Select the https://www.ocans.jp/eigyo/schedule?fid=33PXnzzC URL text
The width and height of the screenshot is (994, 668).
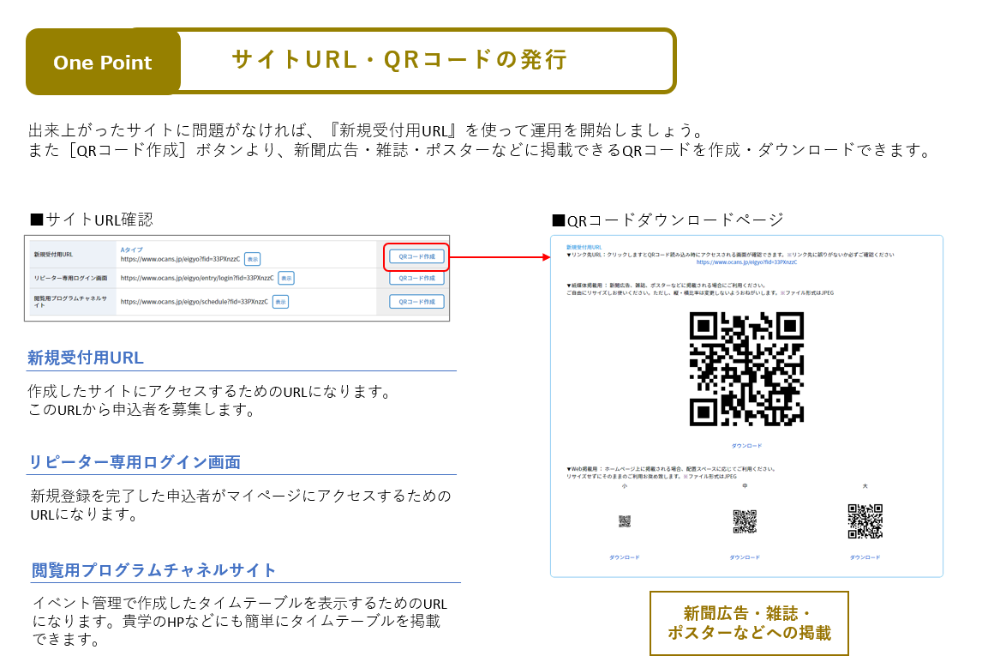[x=194, y=302]
